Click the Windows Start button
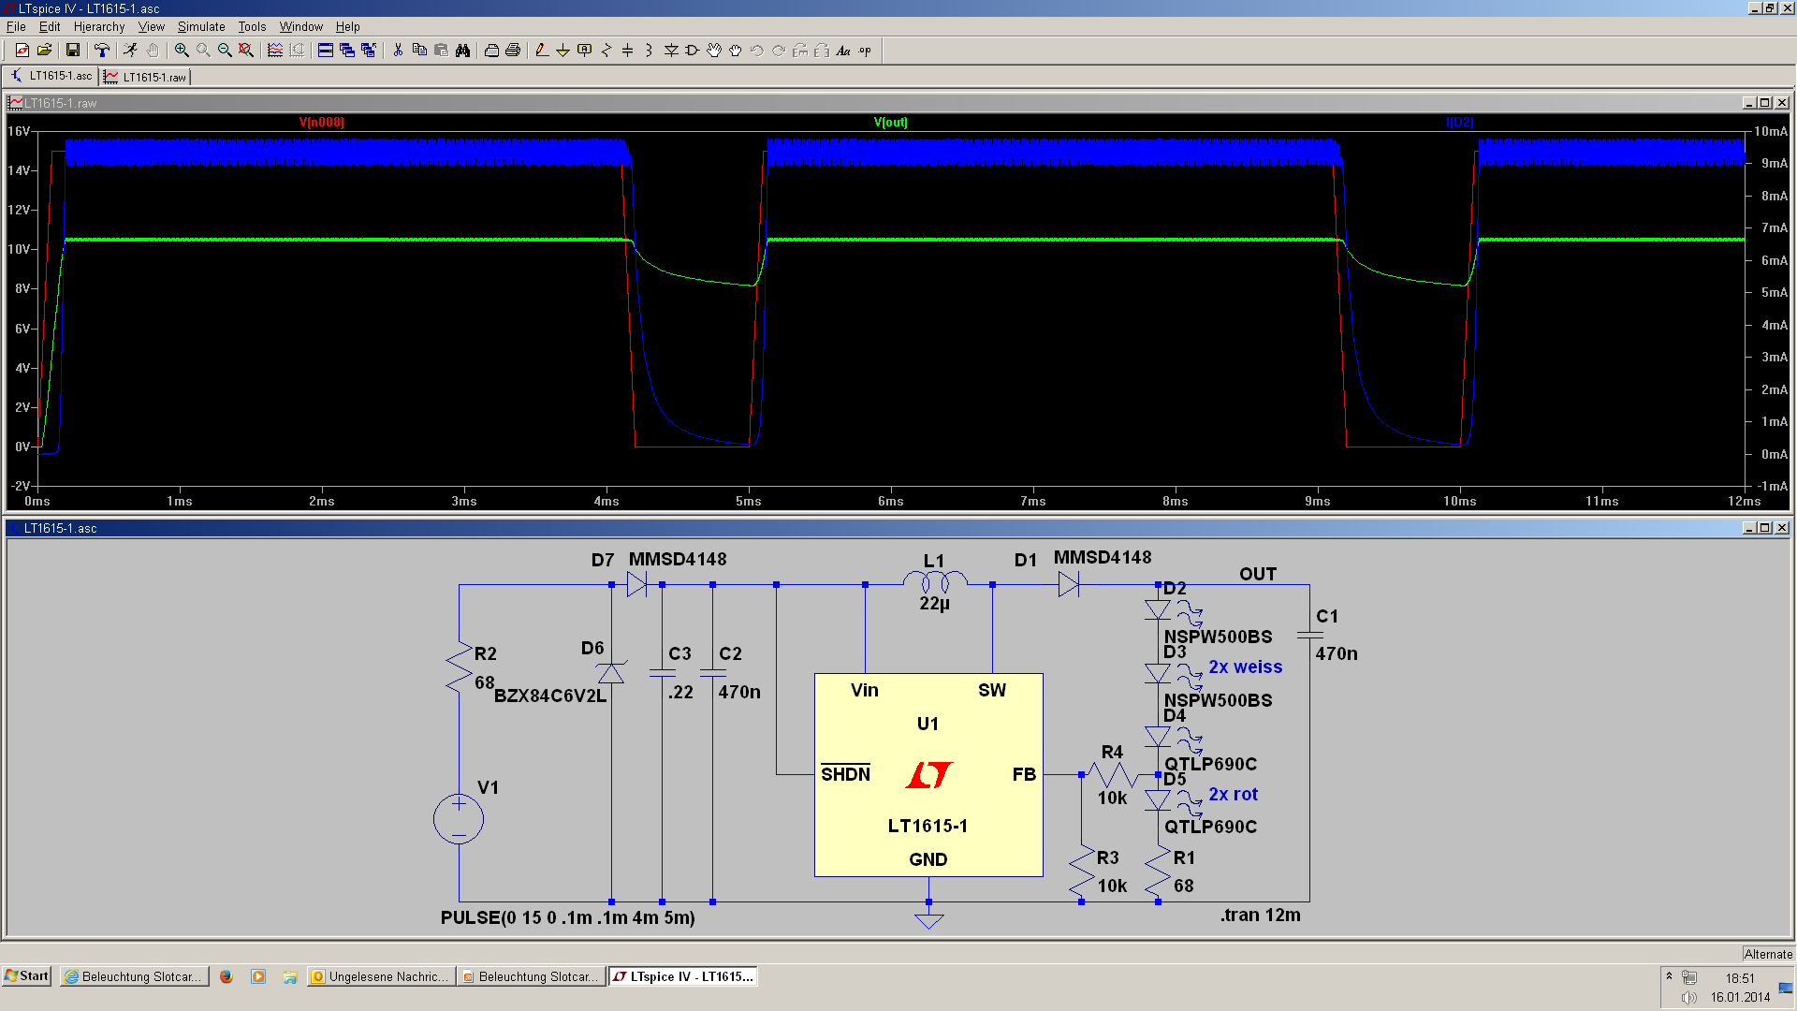Image resolution: width=1797 pixels, height=1011 pixels. [27, 976]
